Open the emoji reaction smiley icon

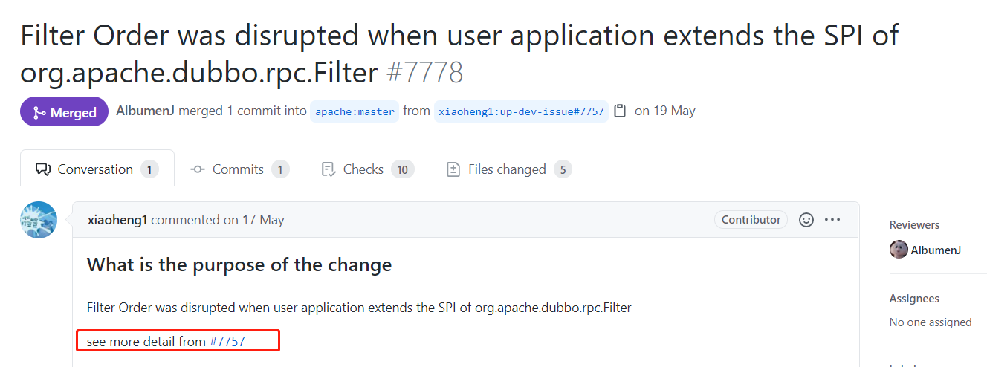pos(806,220)
